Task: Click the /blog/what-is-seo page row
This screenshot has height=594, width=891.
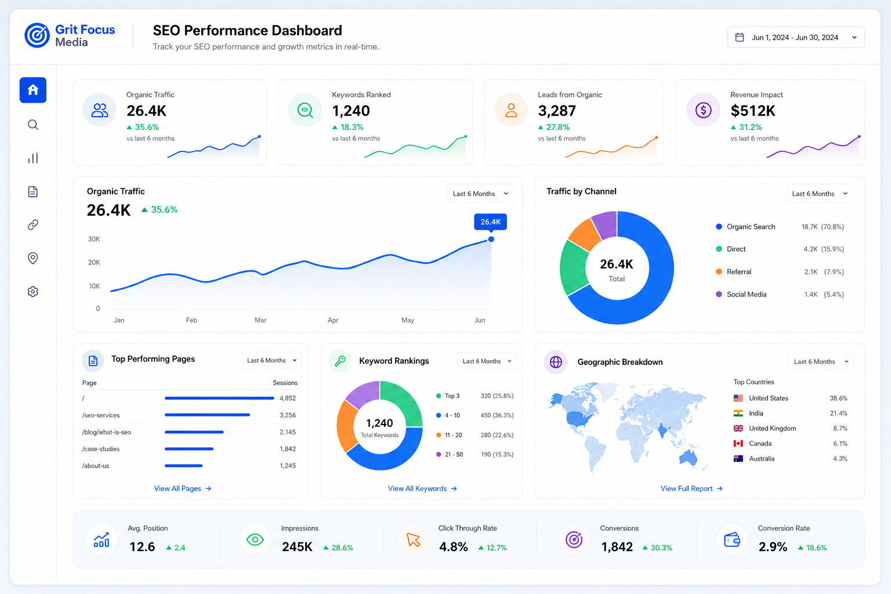Action: [189, 432]
